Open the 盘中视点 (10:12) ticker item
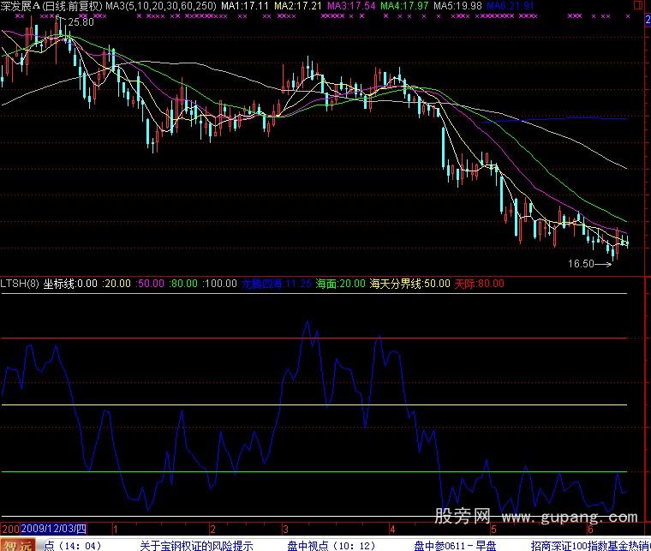651x551 pixels. (330, 545)
